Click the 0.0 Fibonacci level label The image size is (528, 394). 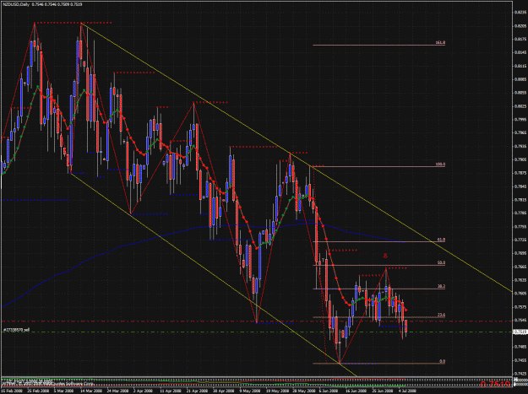tap(442, 361)
